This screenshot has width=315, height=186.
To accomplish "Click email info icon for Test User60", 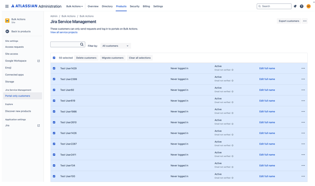I will (x=232, y=92).
